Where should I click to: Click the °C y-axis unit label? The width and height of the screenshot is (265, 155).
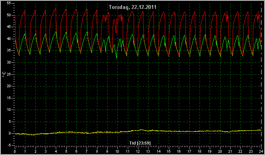click(x=4, y=74)
